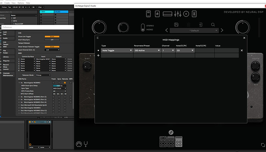Delete the Note Toggle mapping row
The width and height of the screenshot is (266, 152).
[242, 50]
